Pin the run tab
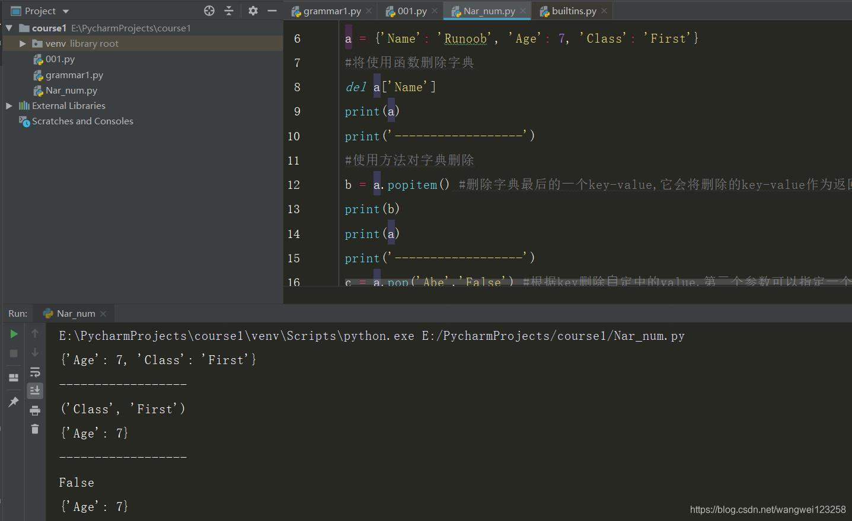The height and width of the screenshot is (521, 852). pos(14,402)
